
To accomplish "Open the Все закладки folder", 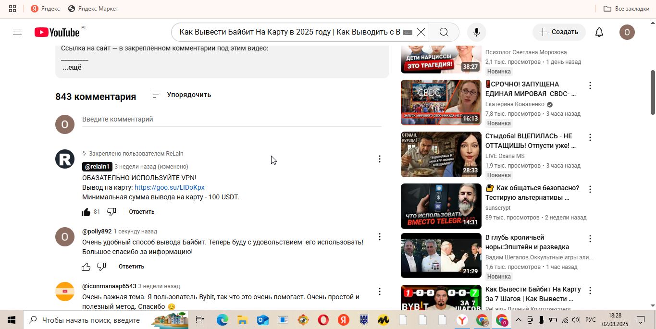I will pos(626,9).
